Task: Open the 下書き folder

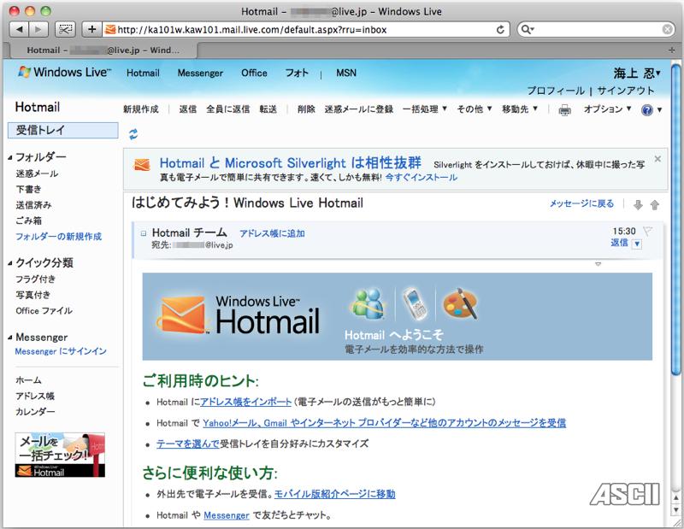Action: pos(29,189)
